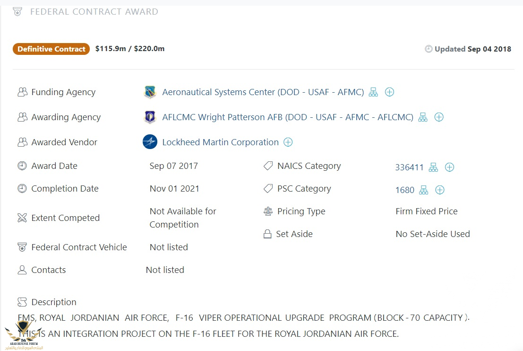Viewport: 523px width, 351px height.
Task: Click hierarchy icon next to AFLCMC Wright Patterson
Action: click(423, 117)
